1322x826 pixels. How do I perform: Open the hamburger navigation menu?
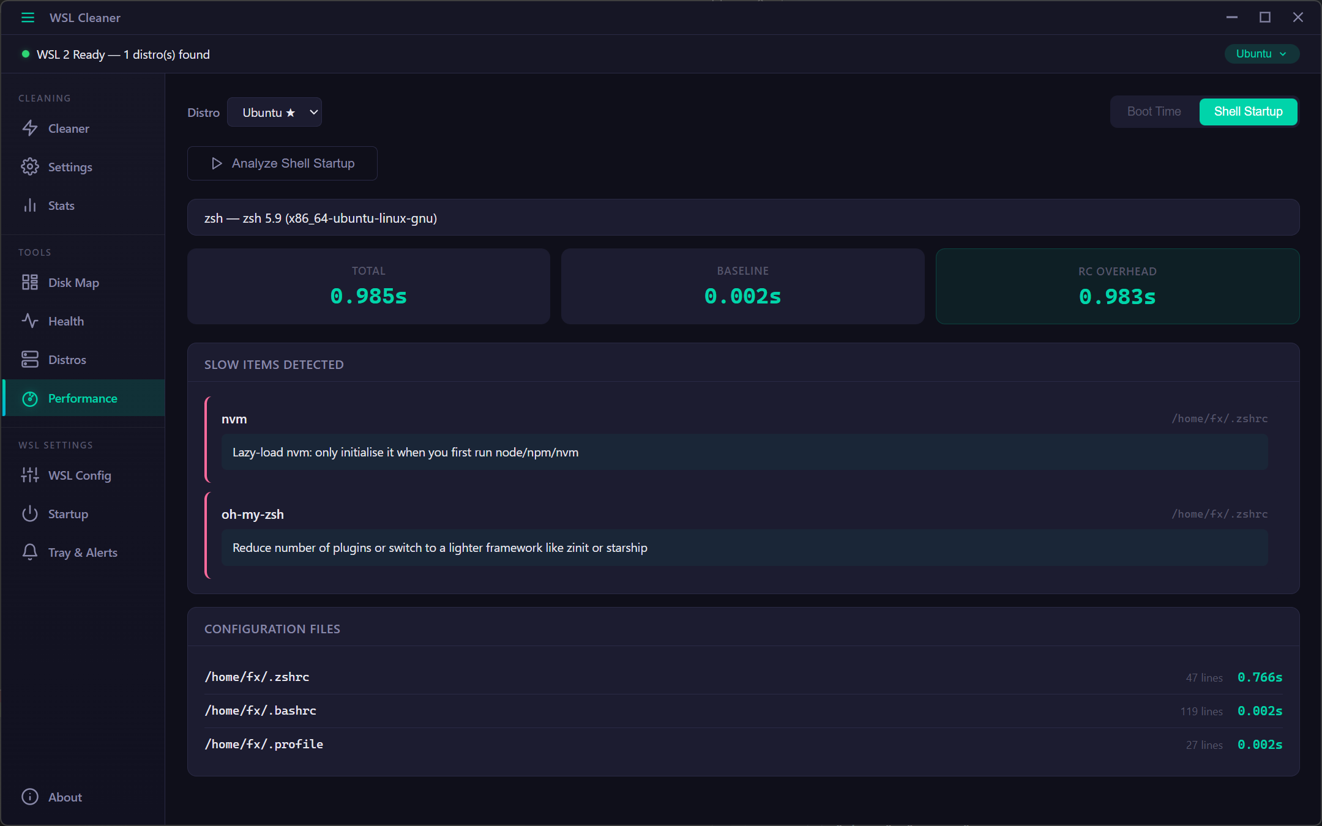point(28,18)
